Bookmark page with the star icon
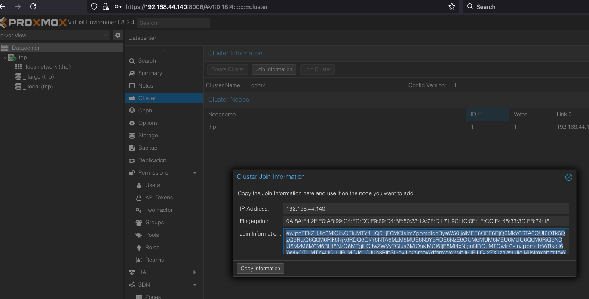Image resolution: width=589 pixels, height=299 pixels. tap(452, 7)
